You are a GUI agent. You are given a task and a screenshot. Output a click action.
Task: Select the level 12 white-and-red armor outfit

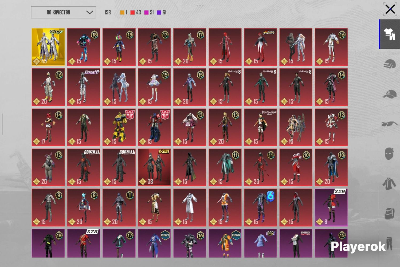tap(331, 127)
